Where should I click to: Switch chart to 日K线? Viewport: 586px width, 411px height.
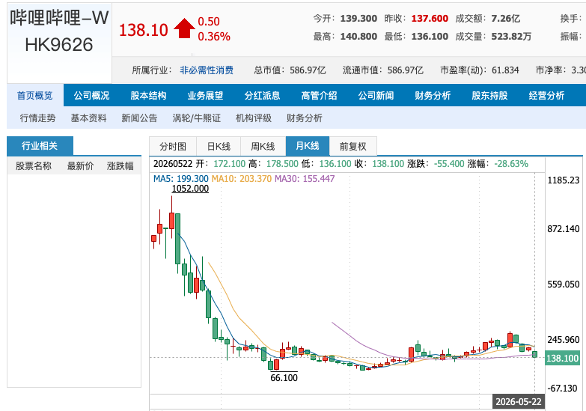point(219,146)
